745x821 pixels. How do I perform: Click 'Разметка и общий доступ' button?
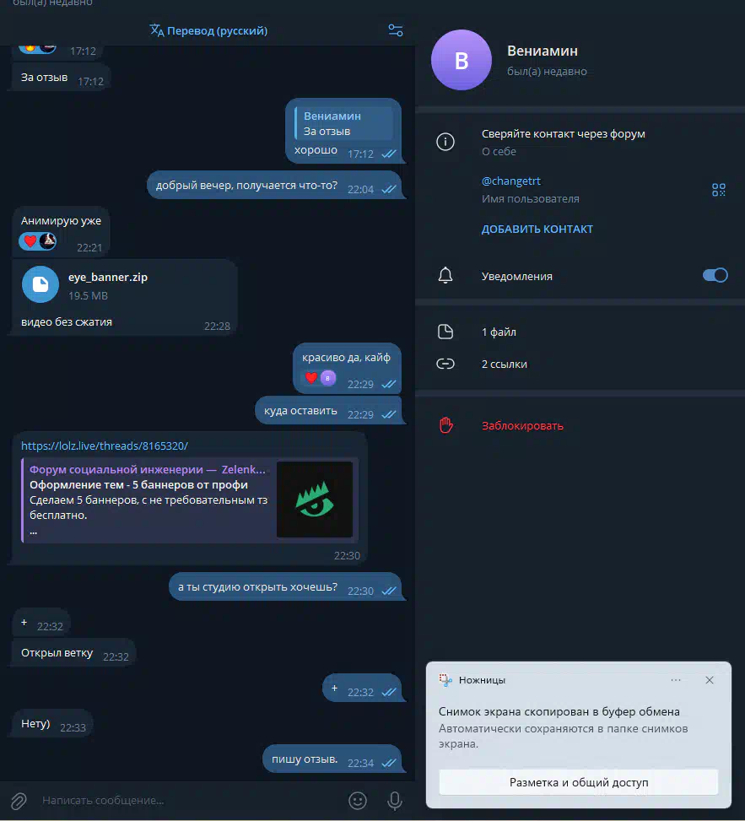(579, 782)
